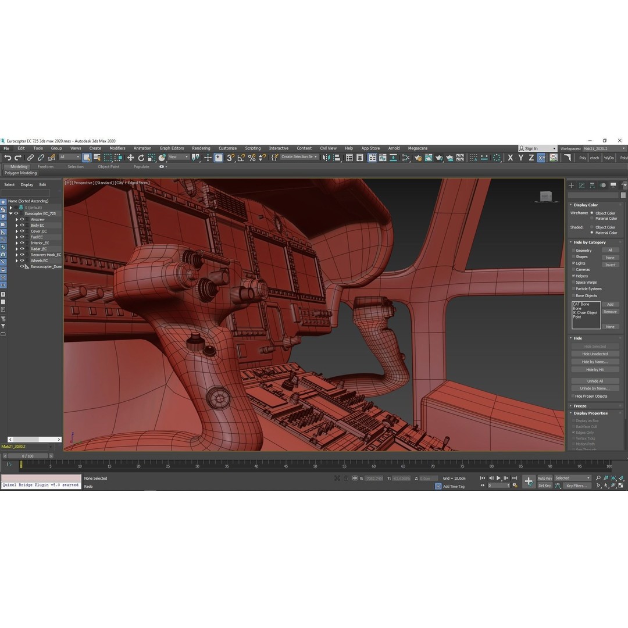This screenshot has height=628, width=628.
Task: Toggle the Angle Snap icon
Action: (241, 158)
